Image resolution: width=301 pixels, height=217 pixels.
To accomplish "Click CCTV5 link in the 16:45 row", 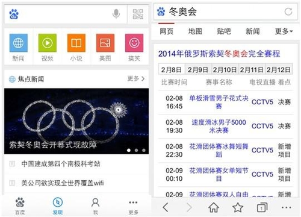I will point(262,102).
